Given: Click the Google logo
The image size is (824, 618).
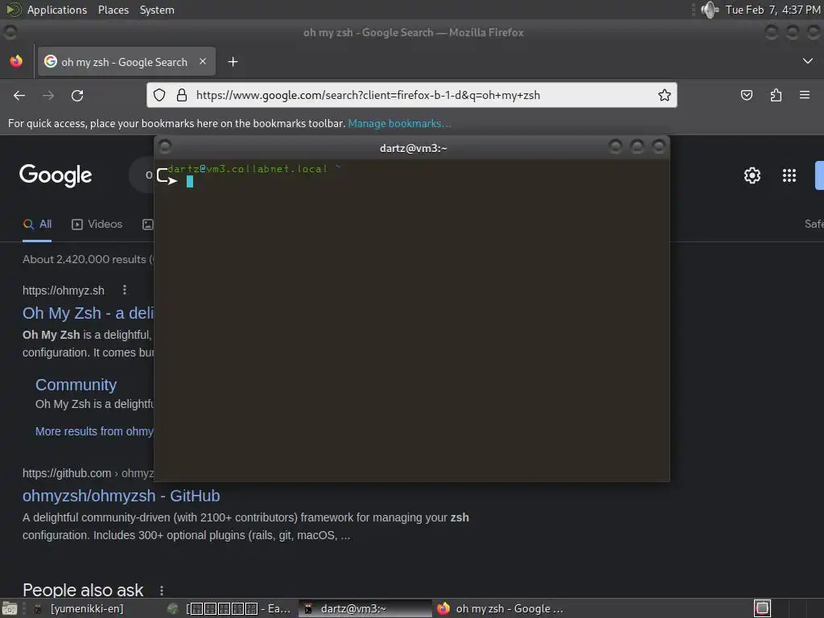Looking at the screenshot, I should point(56,175).
